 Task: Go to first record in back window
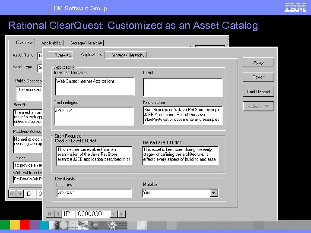click(12, 194)
